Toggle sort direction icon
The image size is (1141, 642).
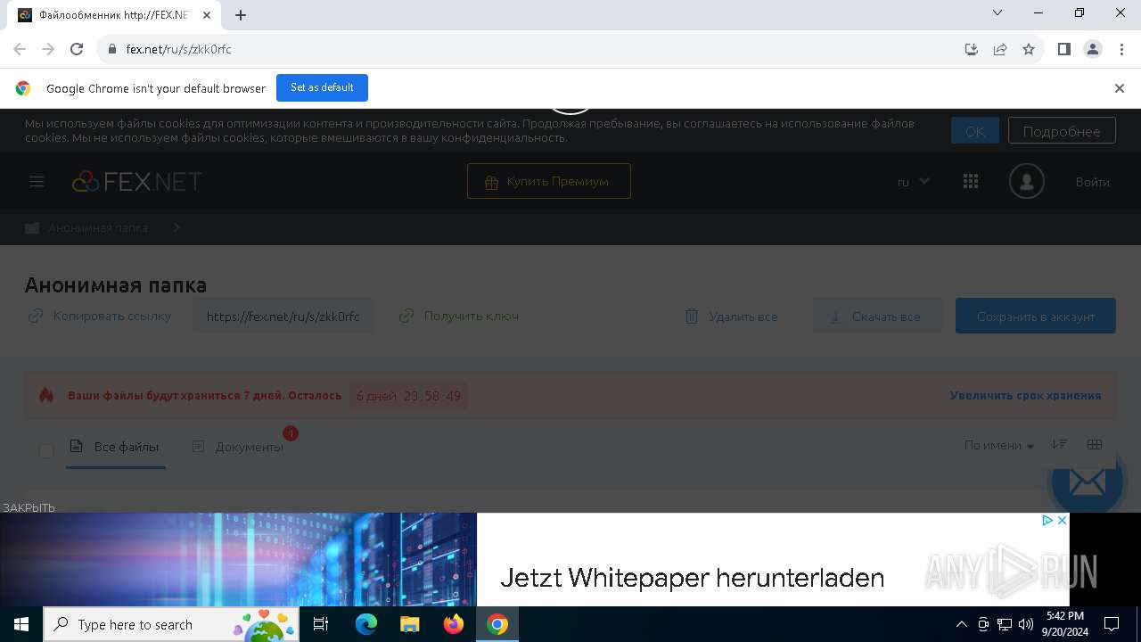(x=1059, y=444)
